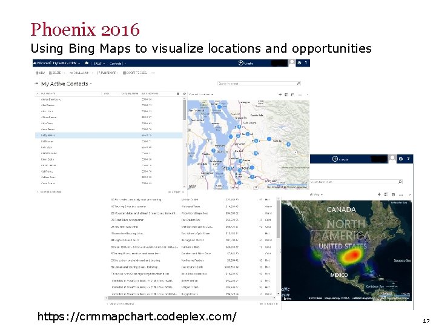Screen dimensions: 436x327
Task: Click the crmmapchart.codeplex.com link
Action: tap(137, 317)
